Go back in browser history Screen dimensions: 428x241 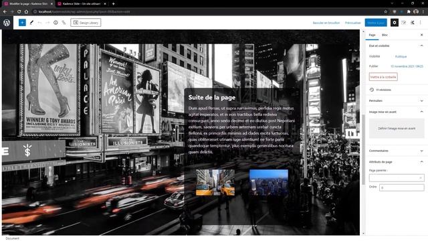click(x=5, y=12)
